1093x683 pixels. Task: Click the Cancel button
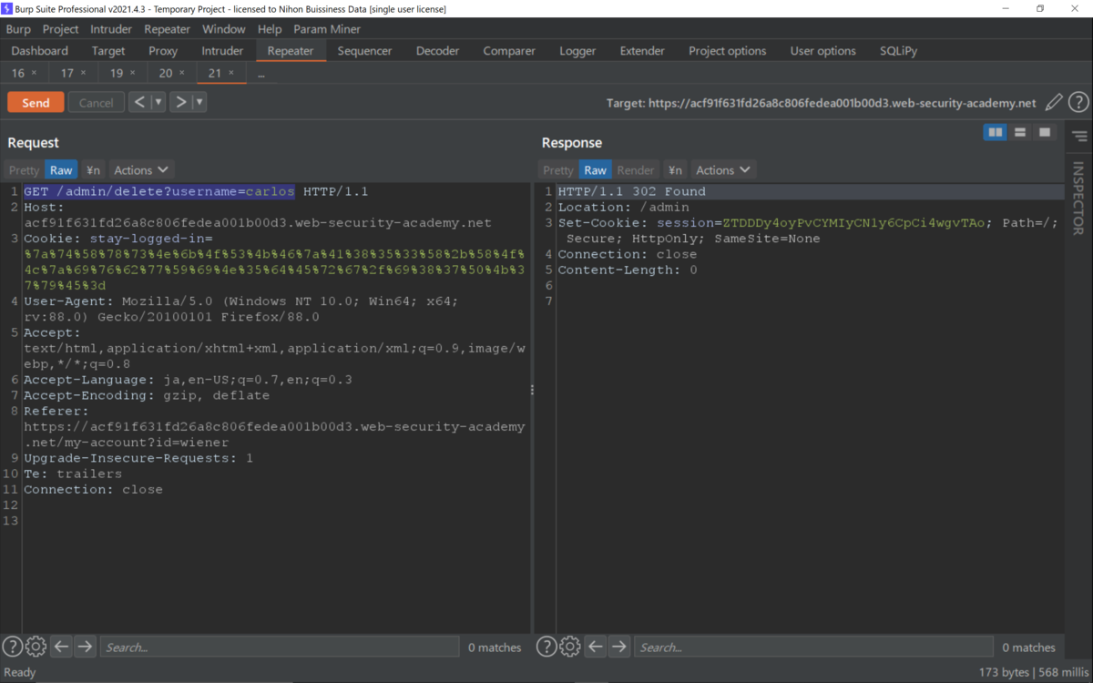click(x=96, y=103)
